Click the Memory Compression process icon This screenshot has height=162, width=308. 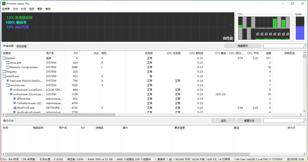(8, 67)
